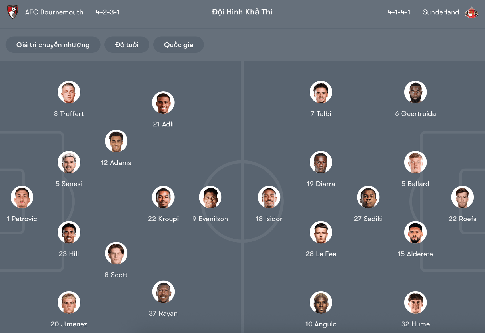The height and width of the screenshot is (333, 485).
Task: Open the Bournemouth 4-2-3-1 formation selector
Action: pos(108,12)
